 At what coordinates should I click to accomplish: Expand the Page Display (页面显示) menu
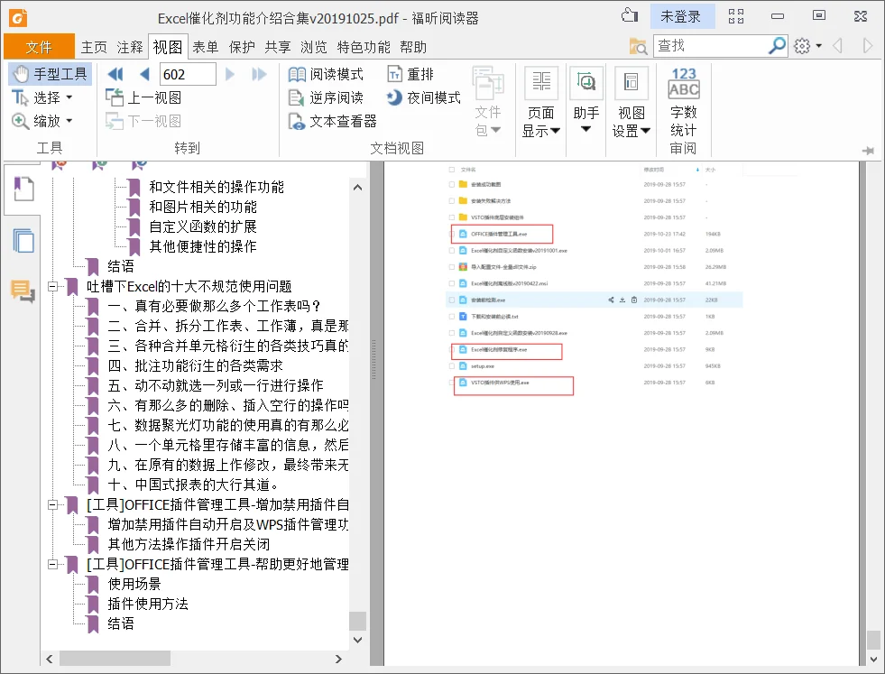pyautogui.click(x=540, y=102)
